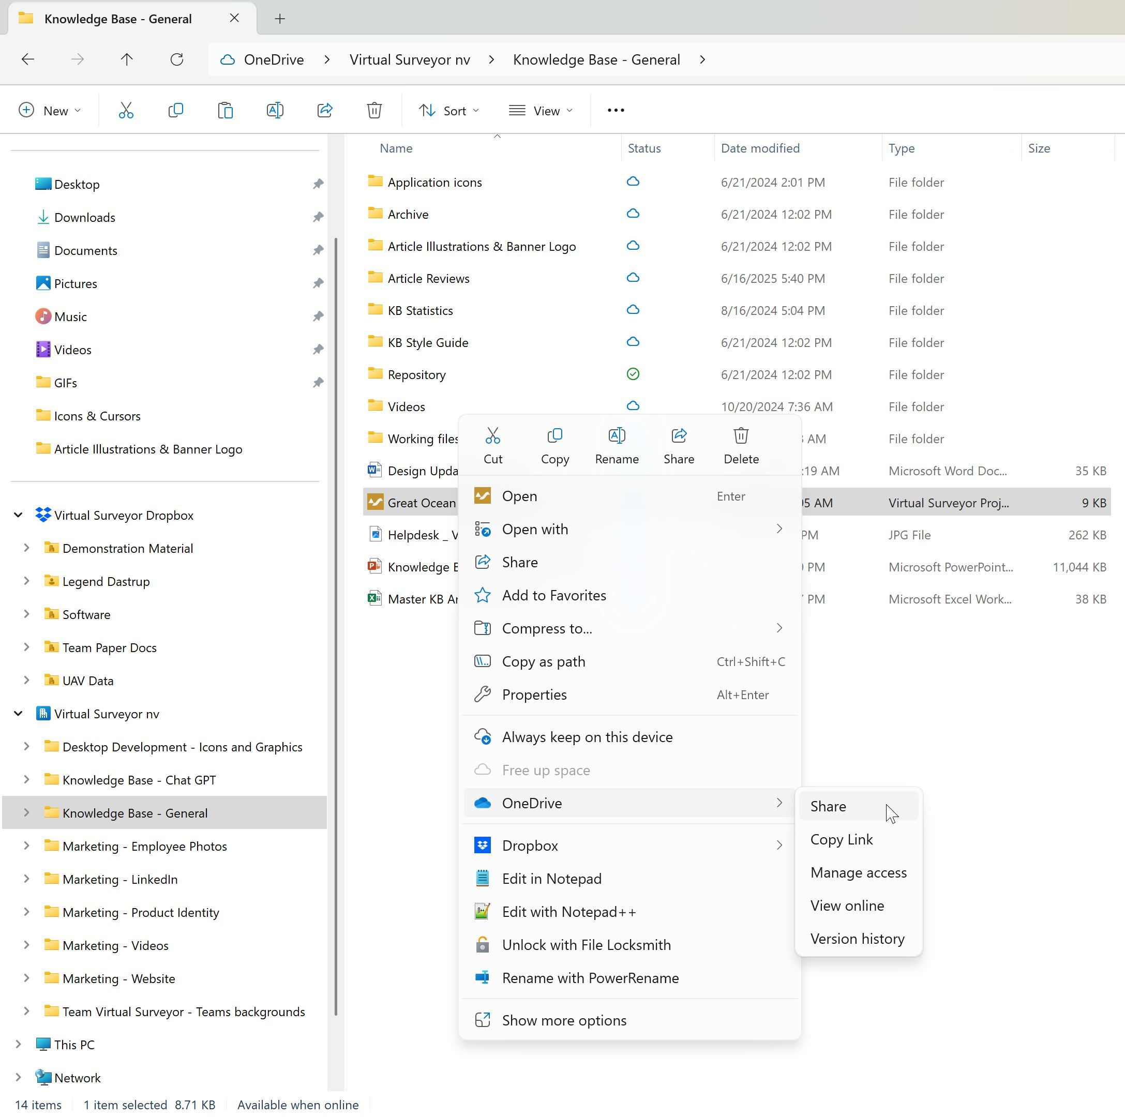Collapse the Virtual Surveyor Dropbox tree
The height and width of the screenshot is (1117, 1125).
point(18,515)
